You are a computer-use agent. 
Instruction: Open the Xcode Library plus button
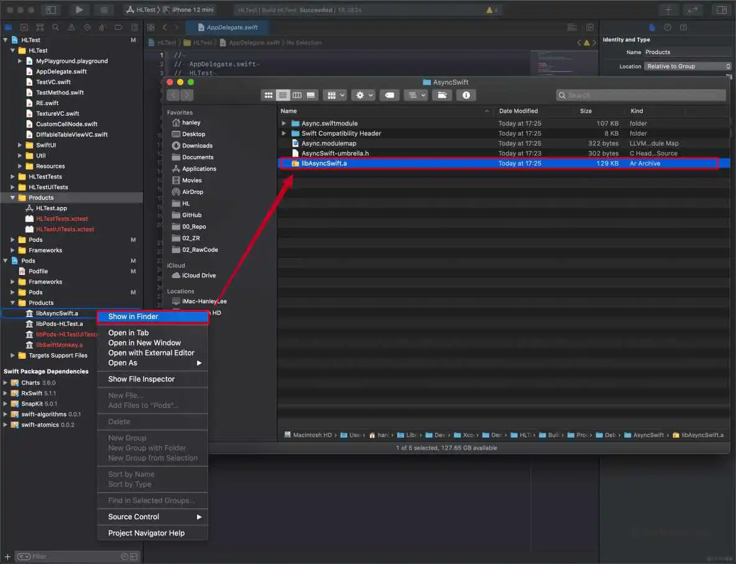click(668, 10)
